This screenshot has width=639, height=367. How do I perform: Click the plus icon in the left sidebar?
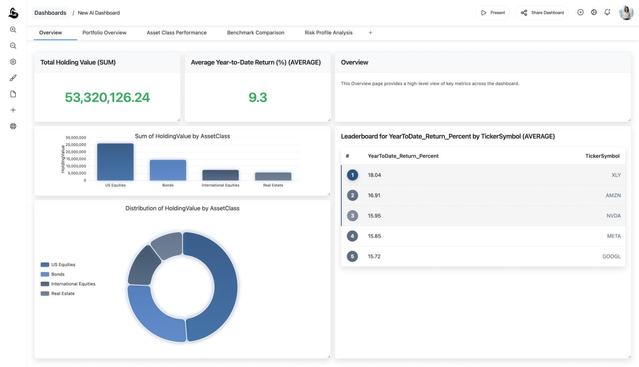13,109
